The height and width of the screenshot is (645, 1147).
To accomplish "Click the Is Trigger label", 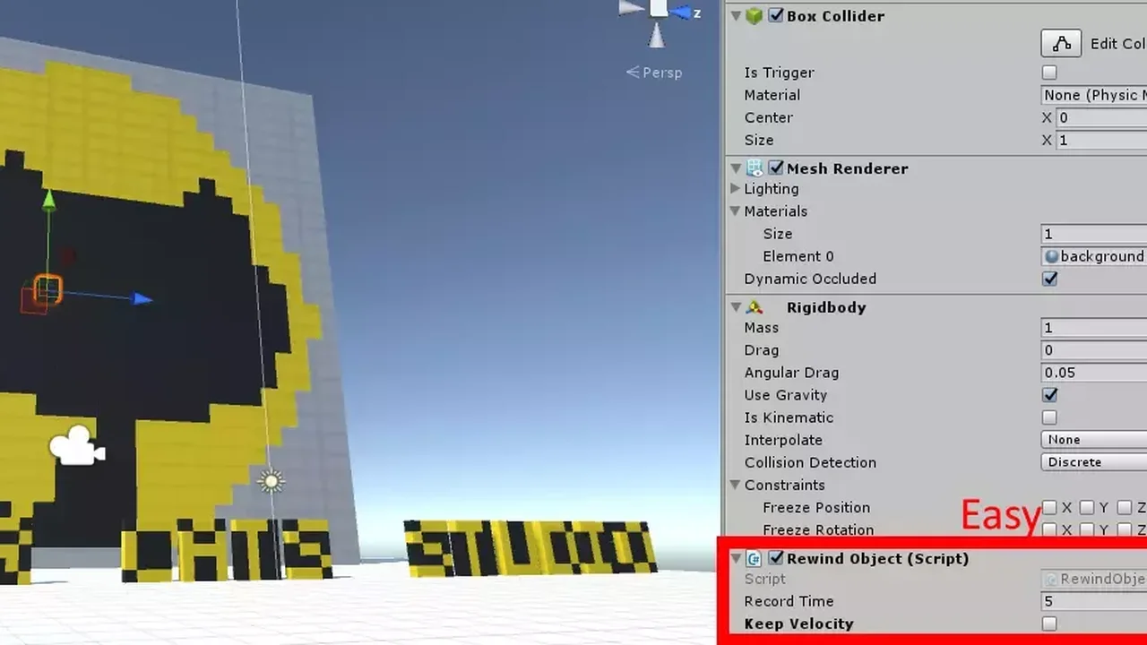I will 779,73.
